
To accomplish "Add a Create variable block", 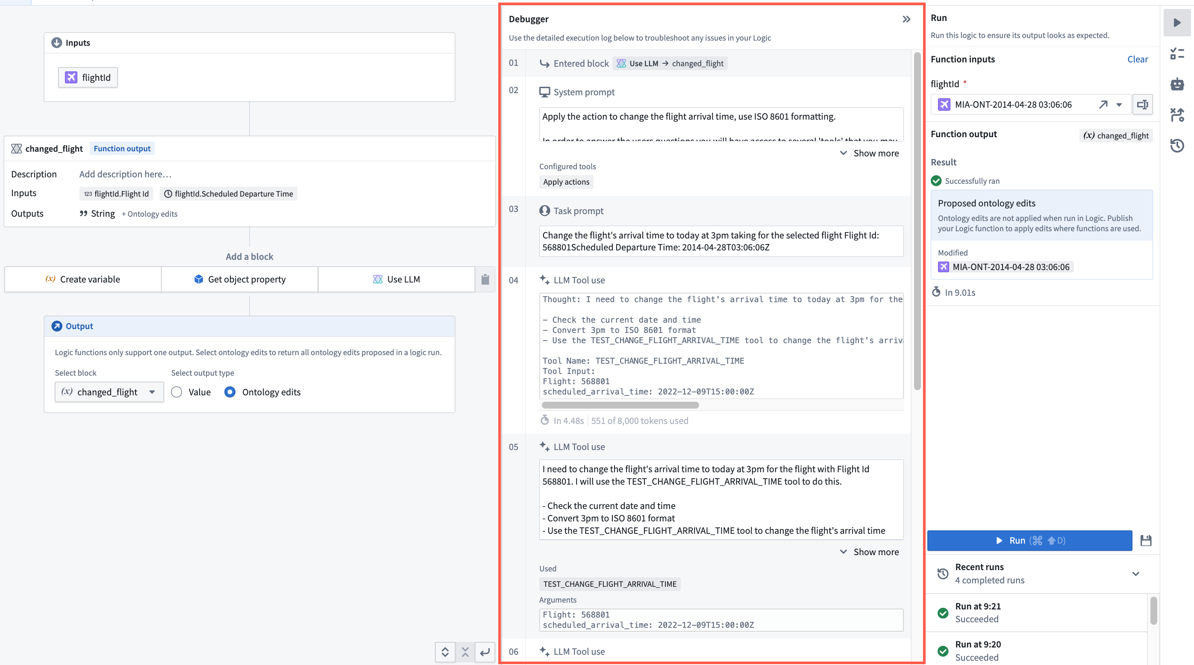I will click(82, 279).
